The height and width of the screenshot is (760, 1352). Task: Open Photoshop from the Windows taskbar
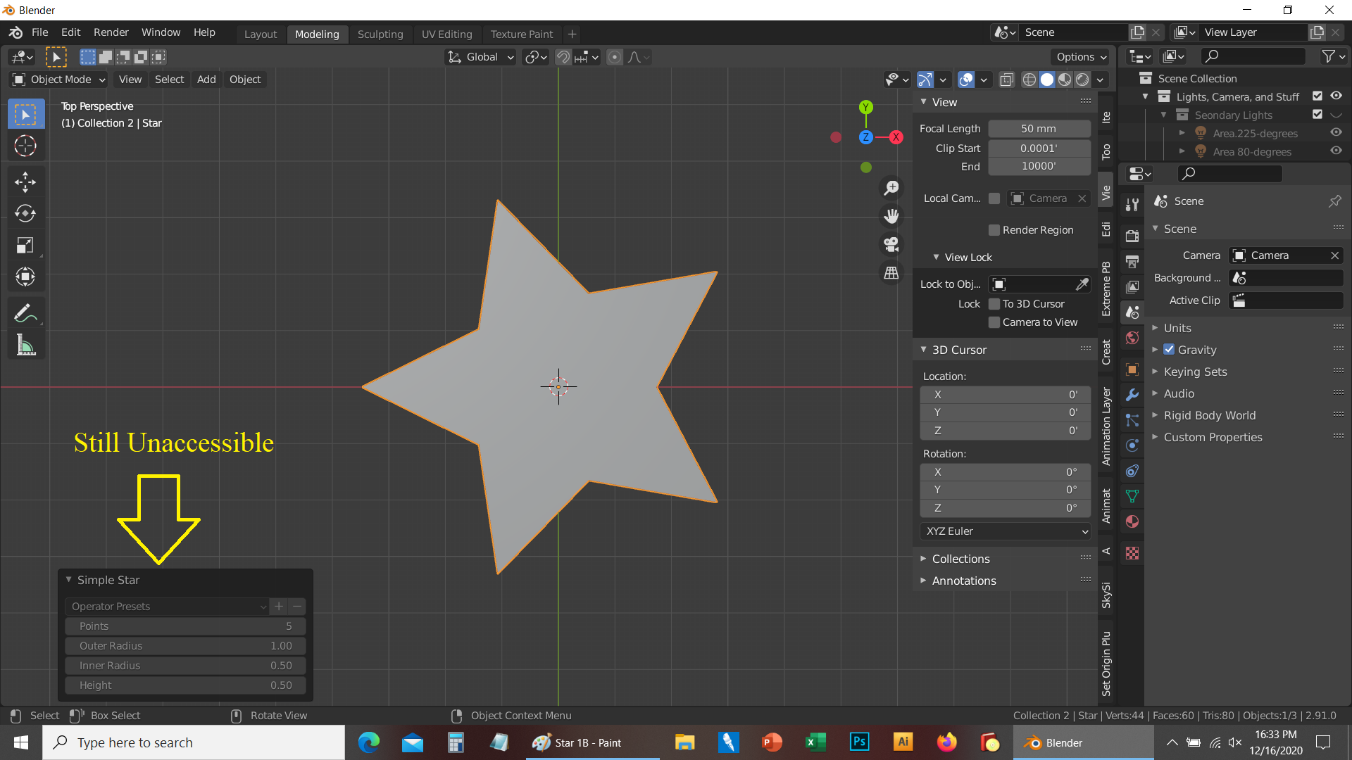pos(859,742)
